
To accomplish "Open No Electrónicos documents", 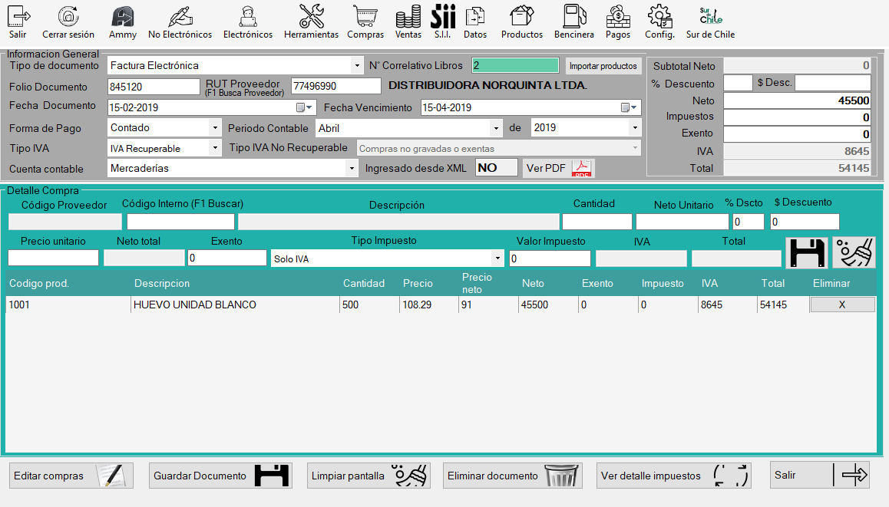I will coord(180,21).
